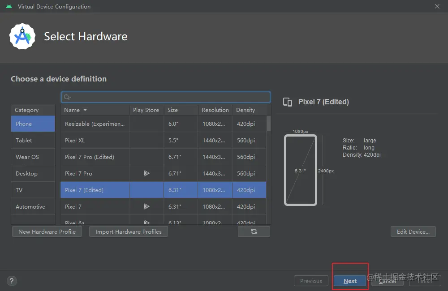
Task: Click the 6.0" size cell of Resizable
Action: (x=181, y=124)
